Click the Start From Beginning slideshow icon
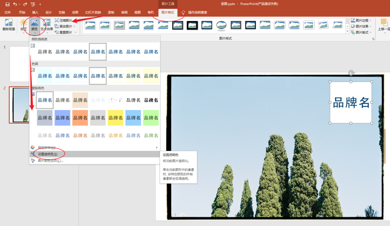The width and height of the screenshot is (390, 226). coord(33,4)
